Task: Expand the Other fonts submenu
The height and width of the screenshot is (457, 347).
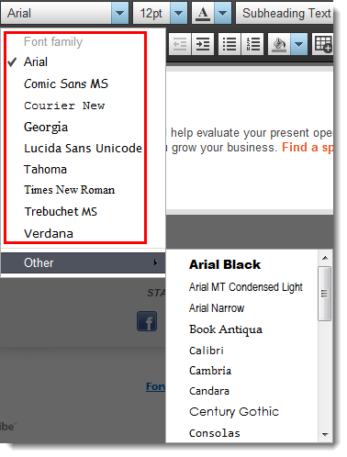Action: coord(83,262)
